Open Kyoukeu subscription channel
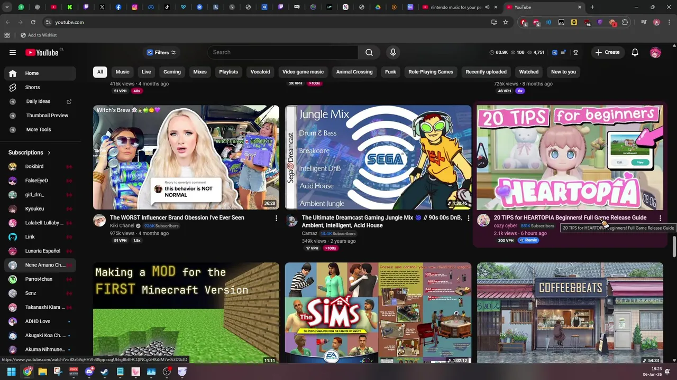 tap(40, 209)
